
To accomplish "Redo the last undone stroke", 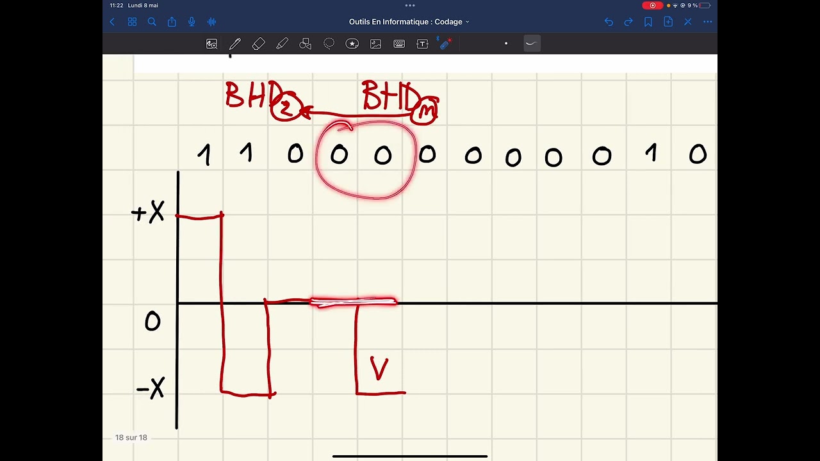I will click(628, 22).
